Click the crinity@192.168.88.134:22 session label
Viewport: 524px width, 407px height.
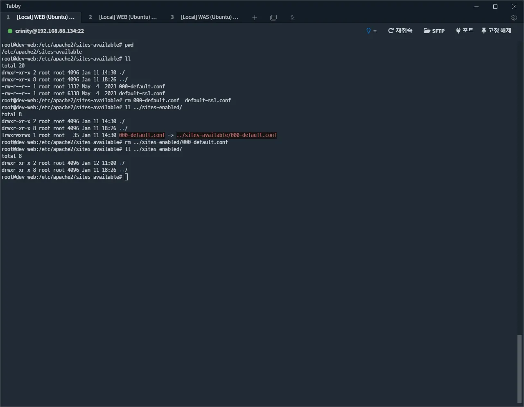tap(50, 31)
